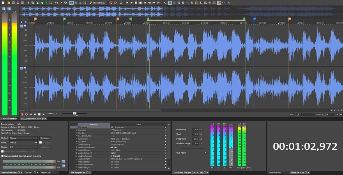Expand the Location value dropdown arrow

[x=166, y=130]
